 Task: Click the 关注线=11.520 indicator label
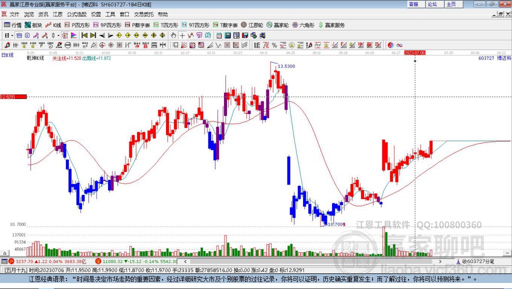[66, 58]
